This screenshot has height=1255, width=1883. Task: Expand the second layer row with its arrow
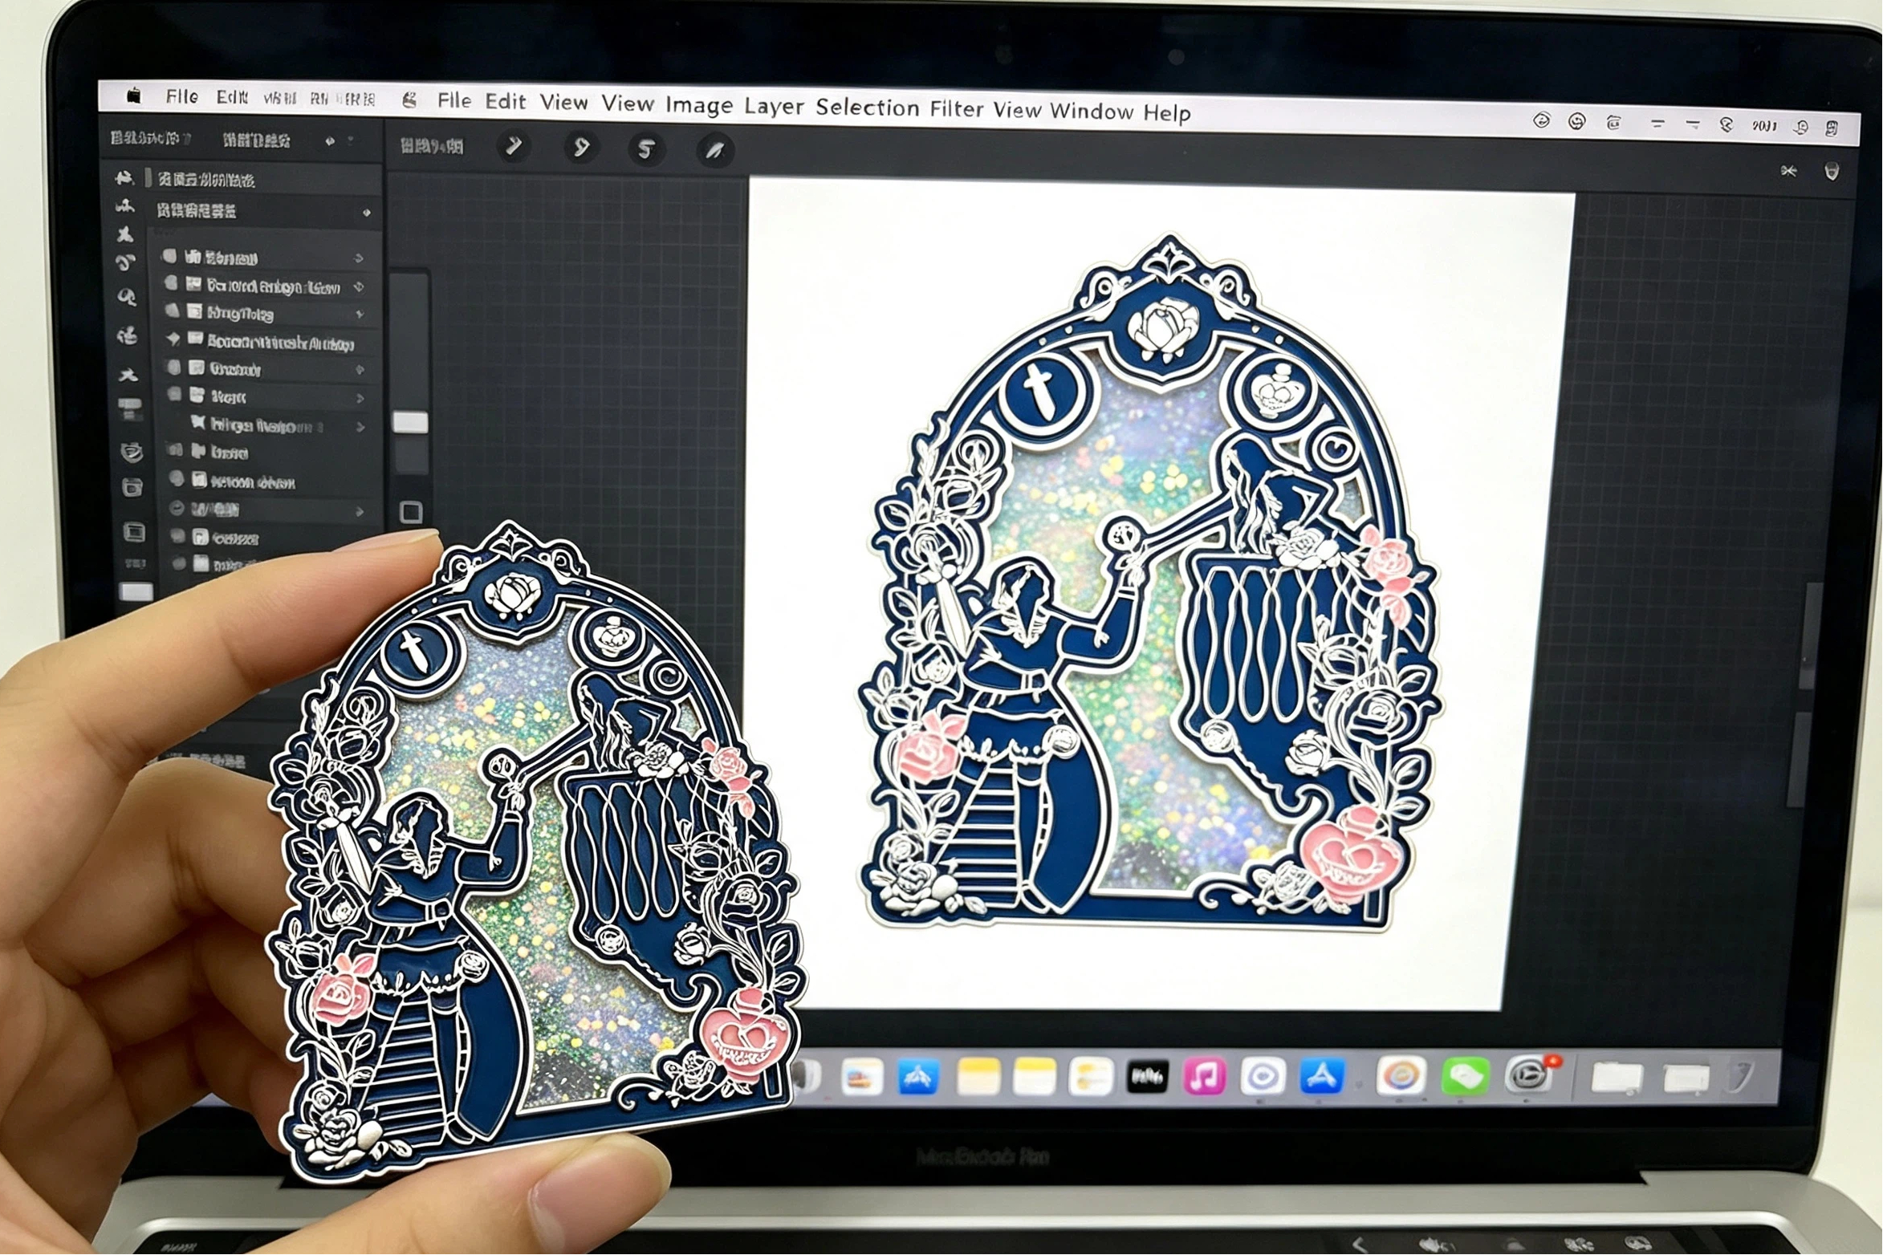point(359,286)
